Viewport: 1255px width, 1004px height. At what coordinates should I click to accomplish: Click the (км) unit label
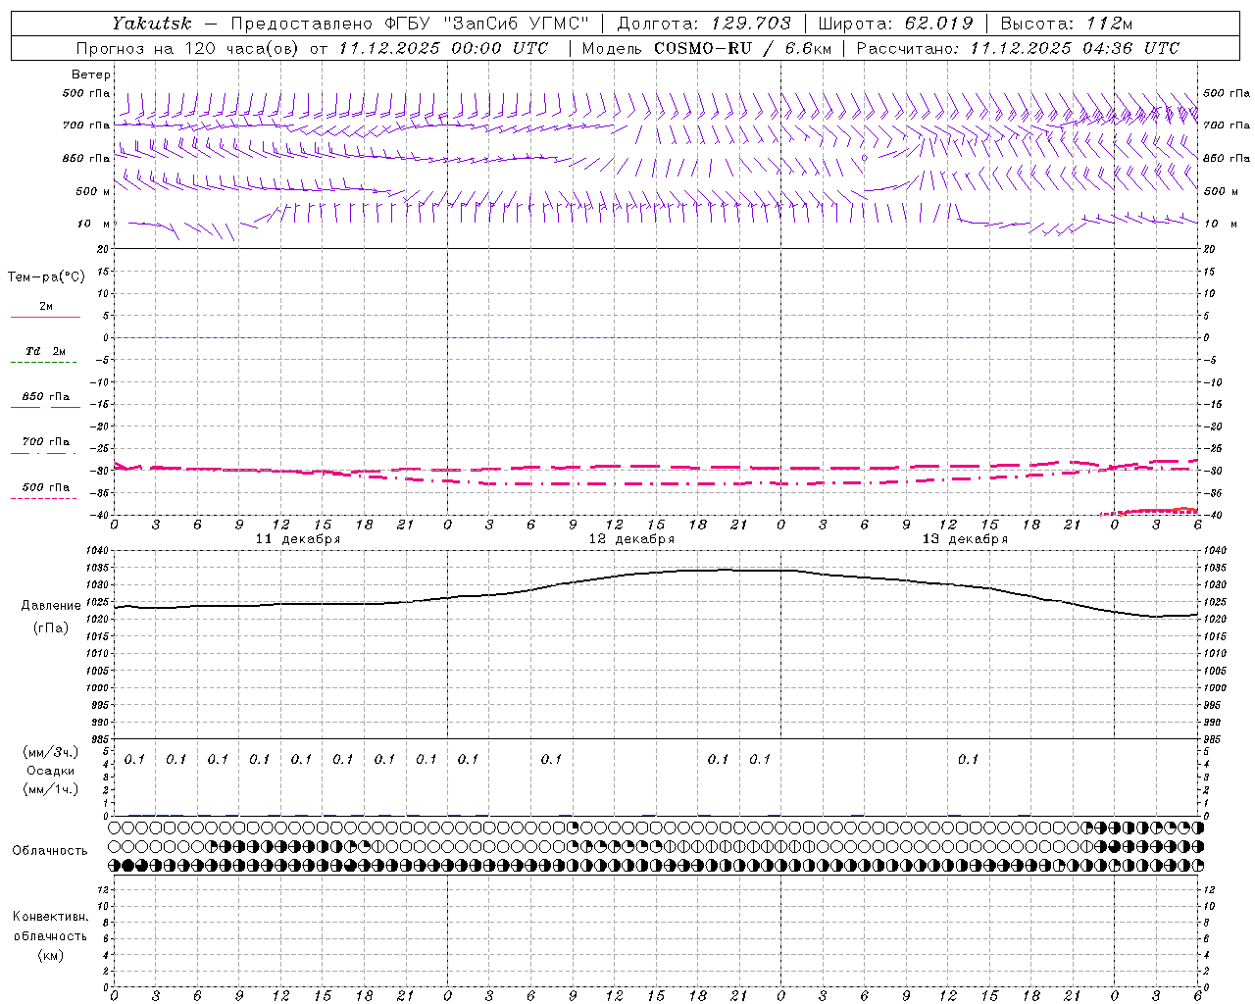coord(51,955)
